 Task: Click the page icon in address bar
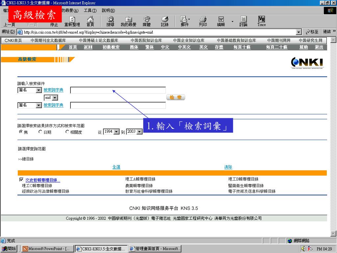(20, 32)
